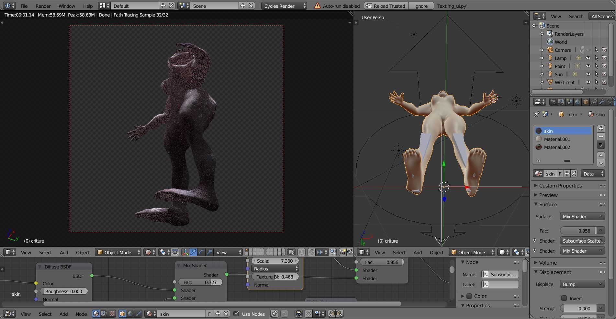Click fake user F button beside skin material
The height and width of the screenshot is (319, 616).
pyautogui.click(x=560, y=174)
